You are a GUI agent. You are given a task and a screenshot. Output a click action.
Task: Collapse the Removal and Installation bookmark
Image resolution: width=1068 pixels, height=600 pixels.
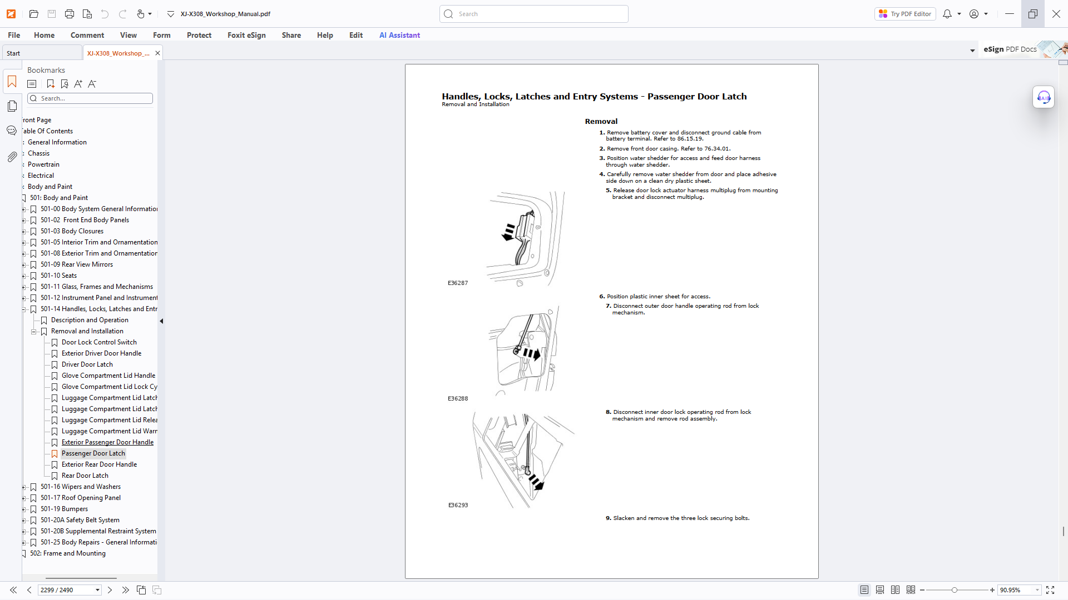point(33,332)
